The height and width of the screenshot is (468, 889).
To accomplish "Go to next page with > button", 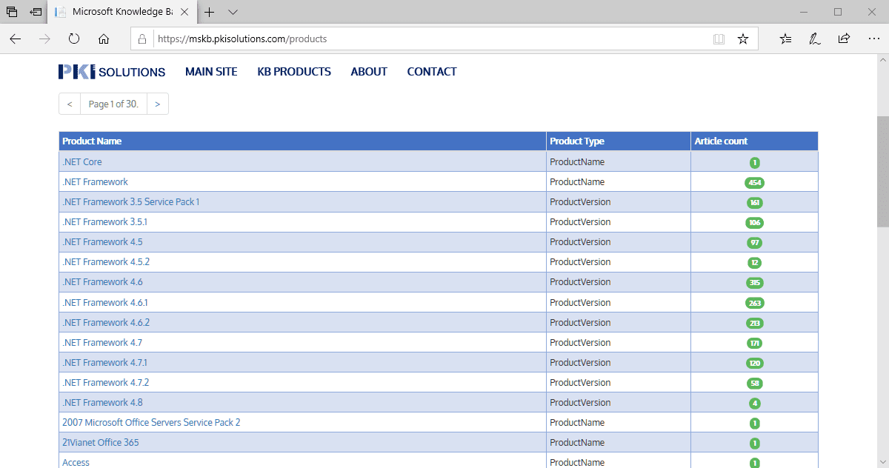I will (158, 104).
